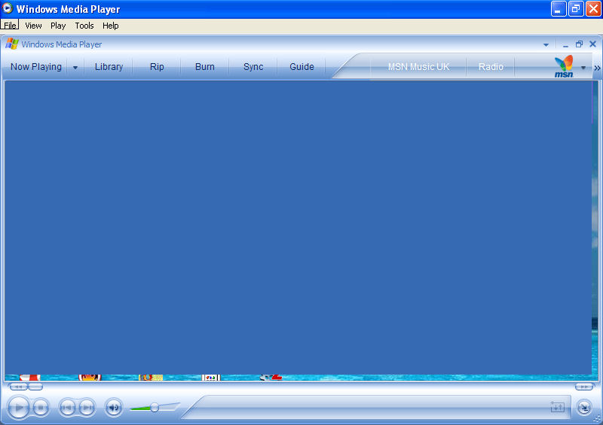Start playback with the Play button
Viewport: 603px width, 425px height.
pos(18,407)
